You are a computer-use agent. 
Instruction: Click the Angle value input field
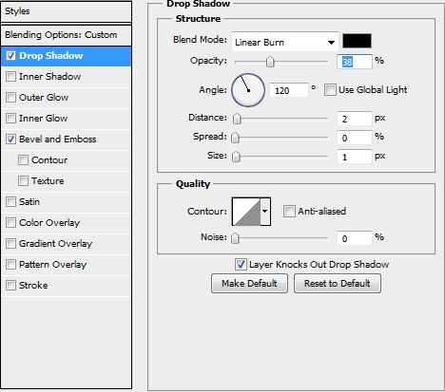click(288, 90)
